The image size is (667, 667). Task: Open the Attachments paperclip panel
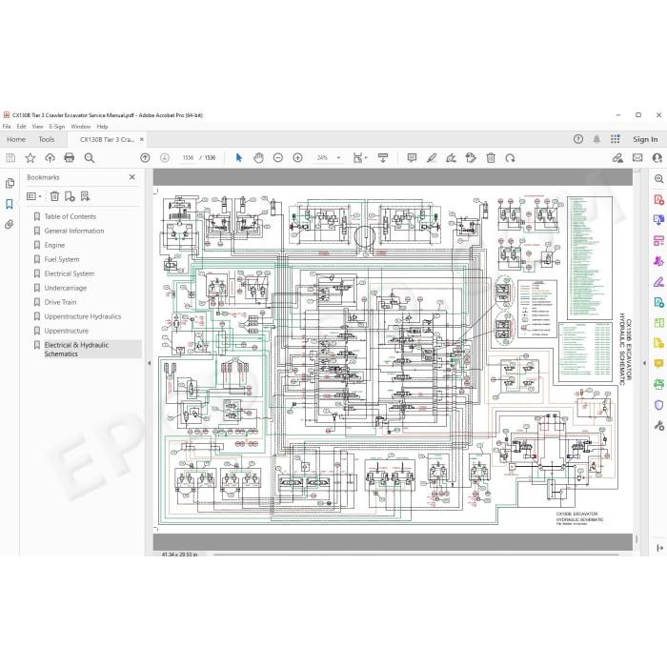[x=10, y=224]
